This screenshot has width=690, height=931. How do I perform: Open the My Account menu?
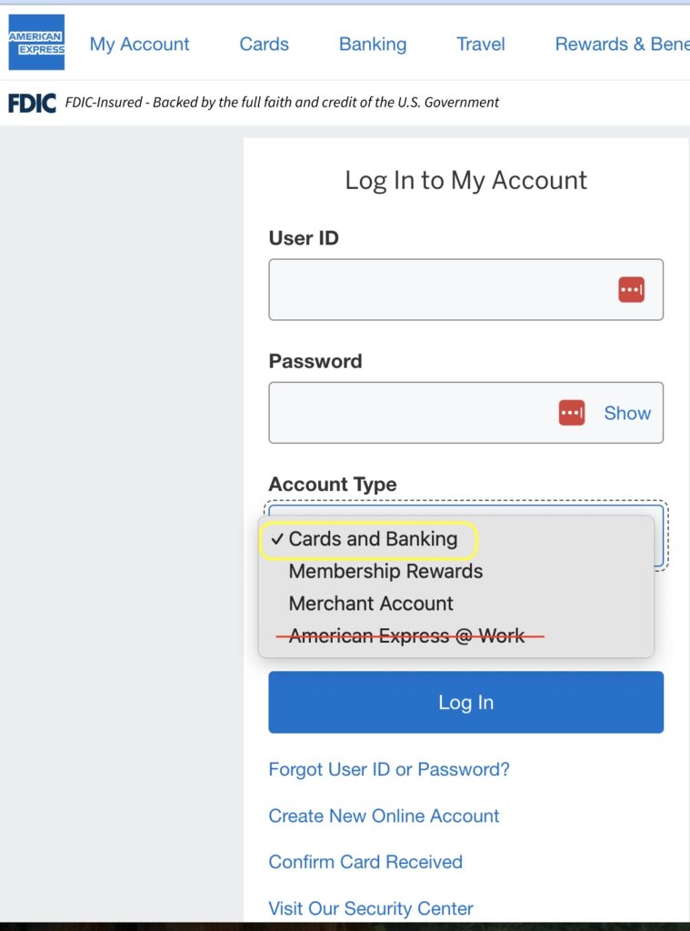139,44
